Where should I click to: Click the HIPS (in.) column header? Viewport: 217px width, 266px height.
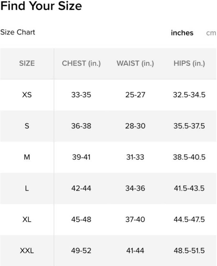[189, 63]
